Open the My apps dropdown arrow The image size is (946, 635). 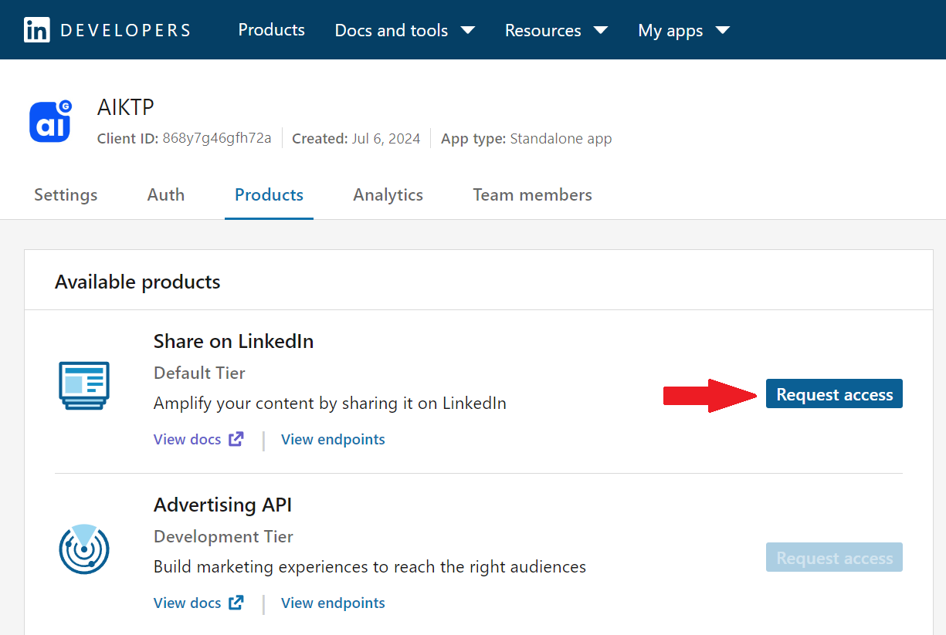point(723,30)
